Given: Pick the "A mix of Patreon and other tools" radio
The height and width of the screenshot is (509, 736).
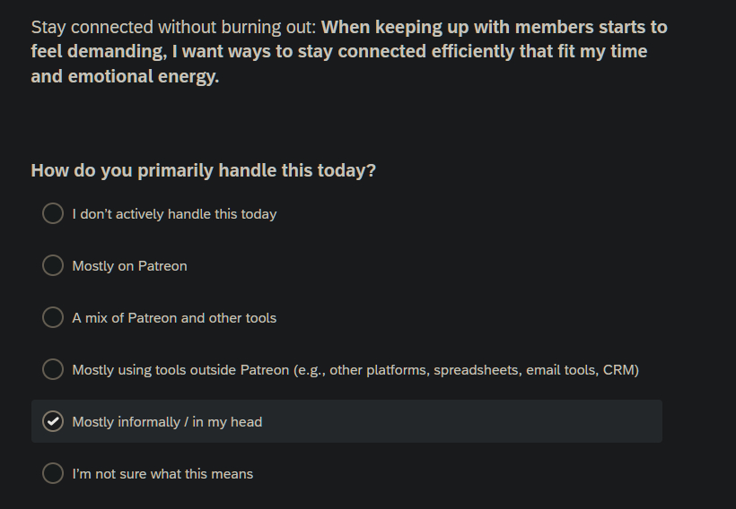Looking at the screenshot, I should [53, 317].
